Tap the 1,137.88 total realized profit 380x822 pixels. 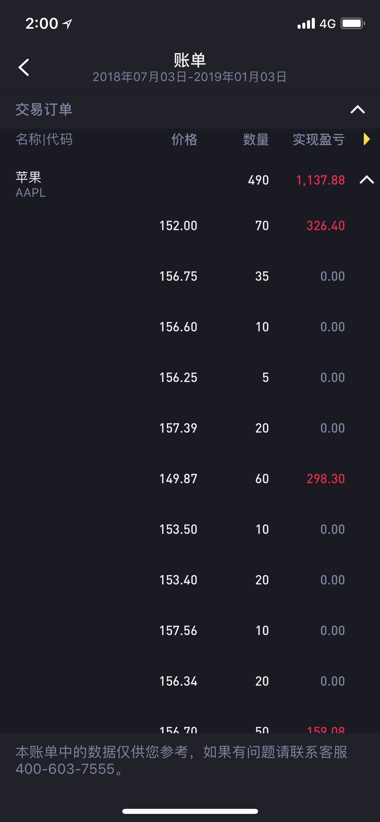tap(320, 180)
